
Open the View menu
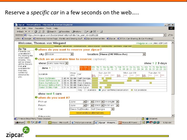[30, 28]
